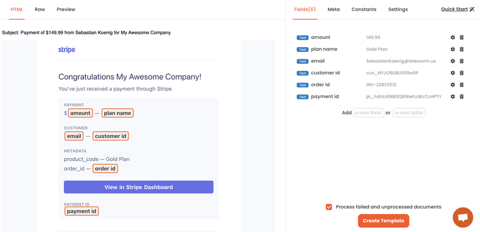
Task: Open settings gear for payment id field
Action: coord(452,97)
